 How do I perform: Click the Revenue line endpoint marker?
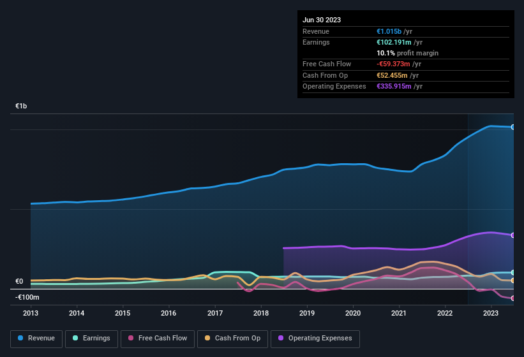(513, 127)
